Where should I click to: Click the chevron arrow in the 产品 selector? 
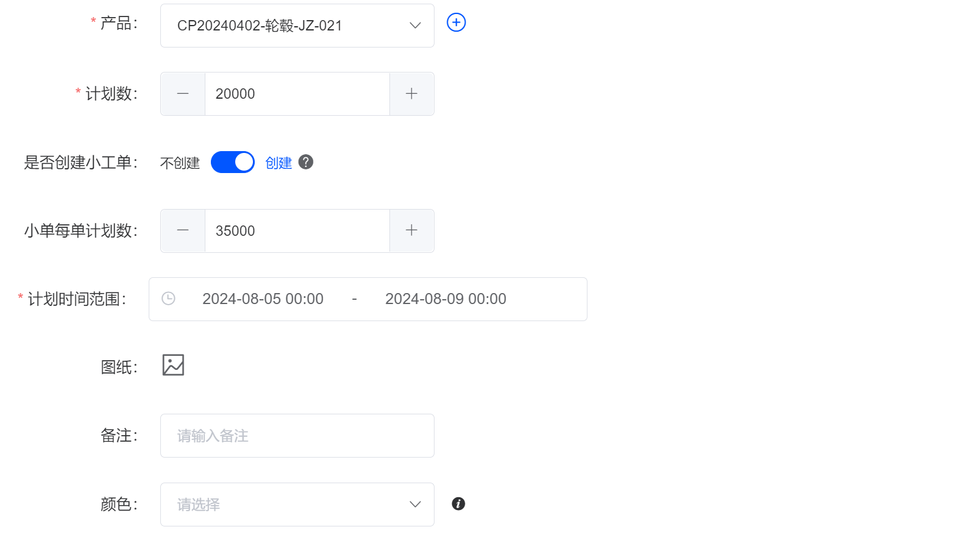(x=415, y=26)
